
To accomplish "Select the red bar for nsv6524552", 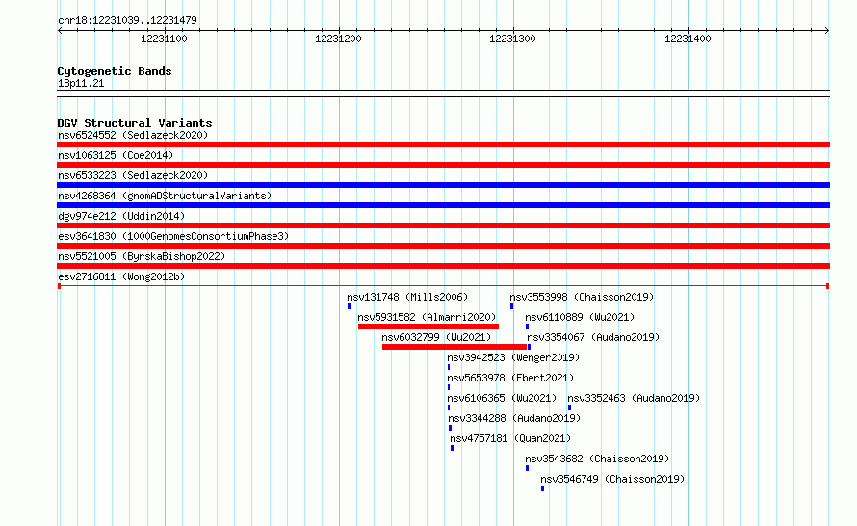I will coord(443,145).
